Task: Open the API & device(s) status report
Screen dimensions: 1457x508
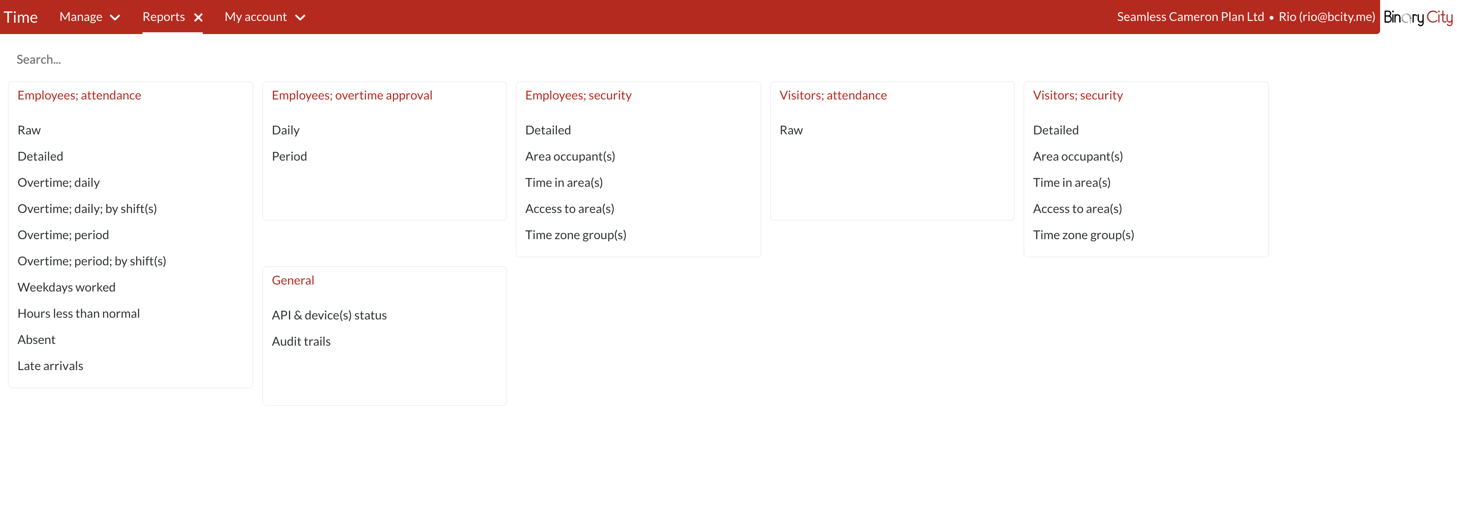Action: (329, 315)
